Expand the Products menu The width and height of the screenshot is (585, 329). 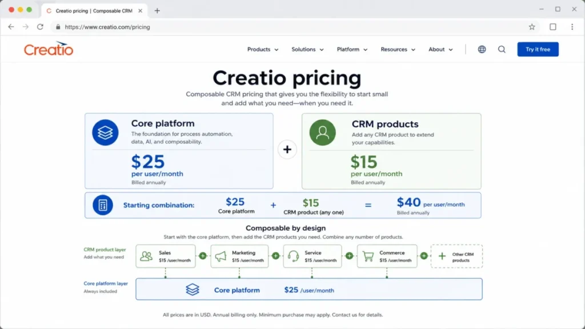(263, 49)
